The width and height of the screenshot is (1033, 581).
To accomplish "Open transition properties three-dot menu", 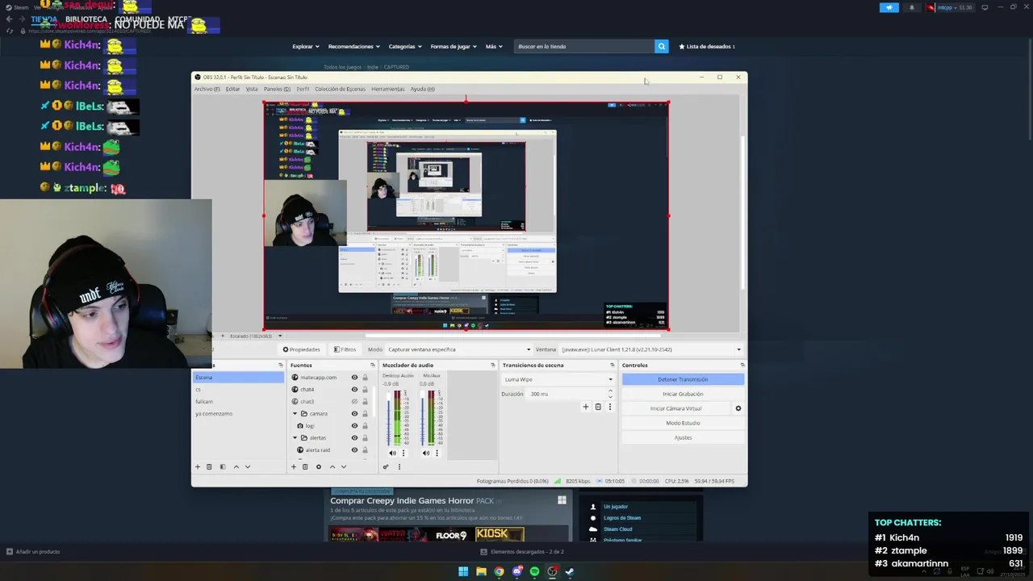I will pos(609,407).
